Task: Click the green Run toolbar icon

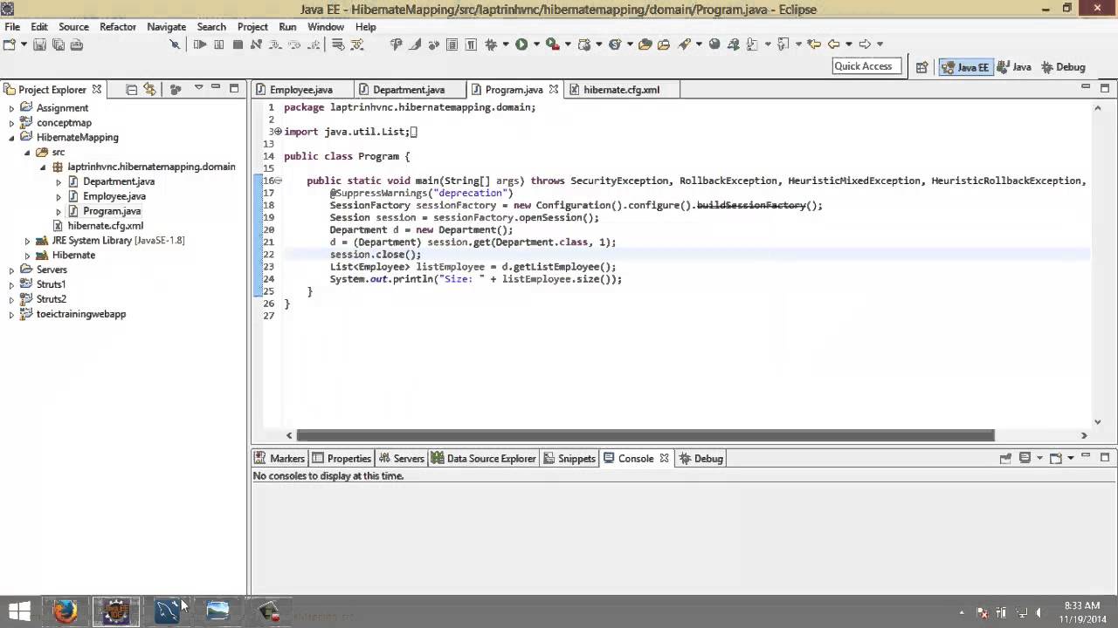Action: [521, 44]
